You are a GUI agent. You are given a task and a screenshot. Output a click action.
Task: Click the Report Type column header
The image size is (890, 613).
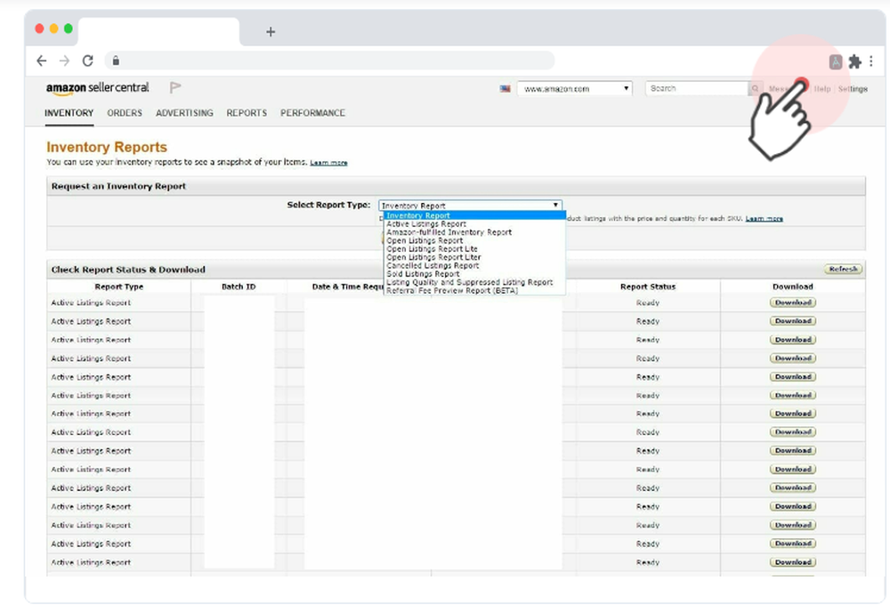click(x=119, y=286)
